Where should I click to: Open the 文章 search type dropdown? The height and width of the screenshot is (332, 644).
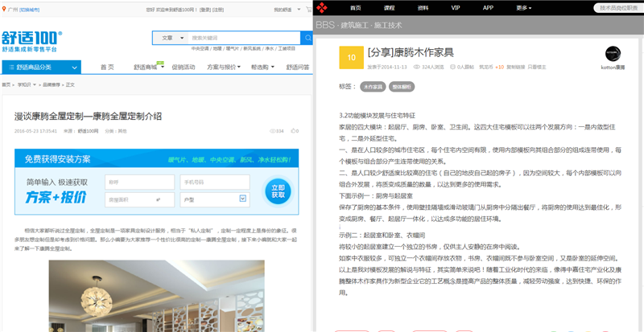[171, 38]
